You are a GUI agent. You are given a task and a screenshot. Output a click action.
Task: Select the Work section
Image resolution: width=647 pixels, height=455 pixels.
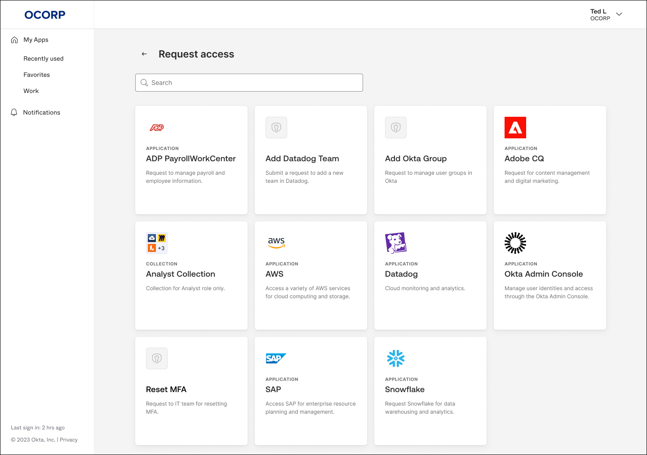31,91
